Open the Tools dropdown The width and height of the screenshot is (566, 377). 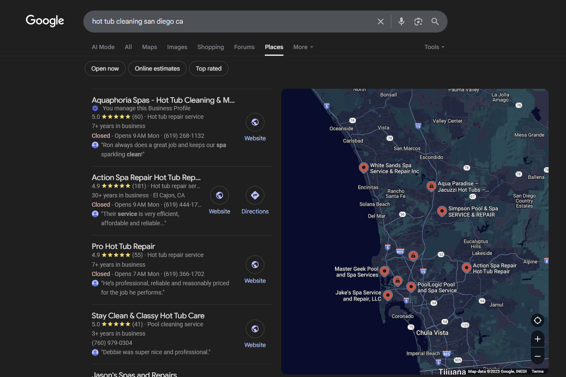(x=434, y=47)
